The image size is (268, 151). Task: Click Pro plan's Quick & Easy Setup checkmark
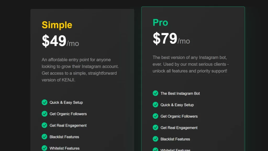pos(155,105)
